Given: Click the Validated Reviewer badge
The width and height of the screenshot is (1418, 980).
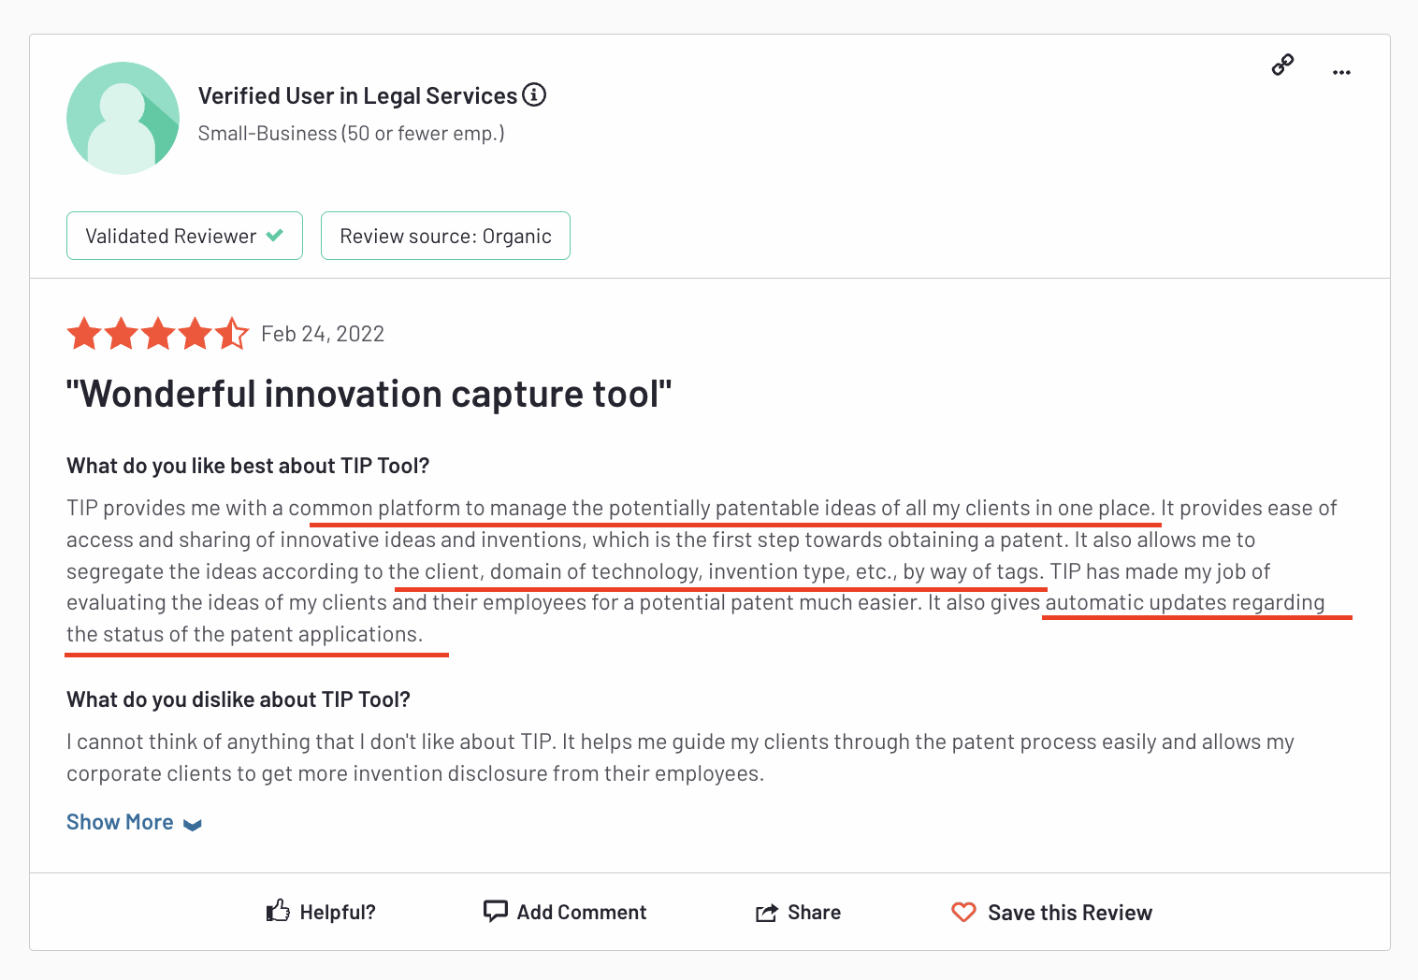Looking at the screenshot, I should point(184,236).
